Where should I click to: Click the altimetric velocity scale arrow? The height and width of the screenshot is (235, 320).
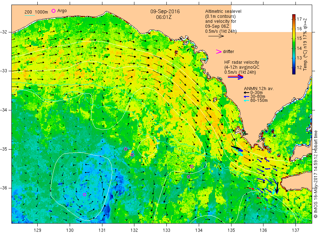point(216,36)
